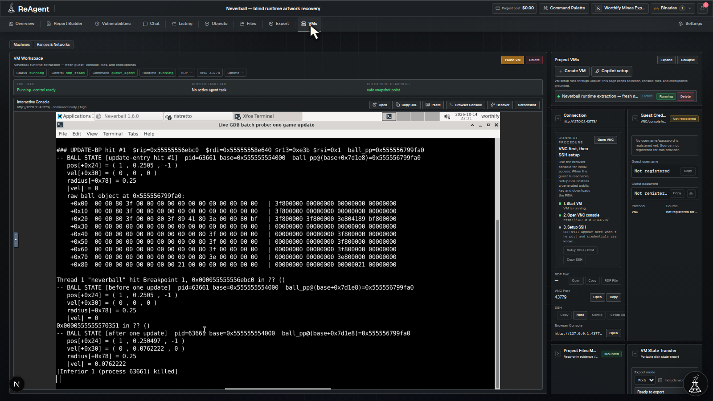The image size is (713, 401).
Task: Click the Copy SSH button
Action: [574, 260]
